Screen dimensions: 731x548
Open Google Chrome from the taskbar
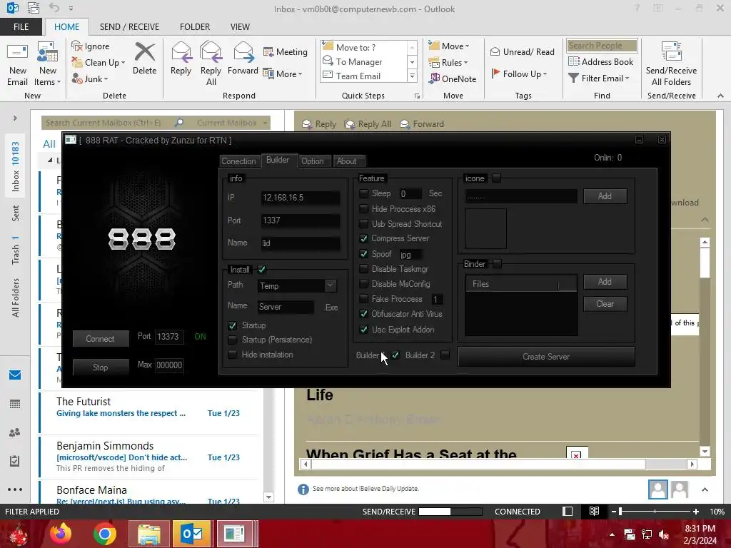[x=104, y=534]
